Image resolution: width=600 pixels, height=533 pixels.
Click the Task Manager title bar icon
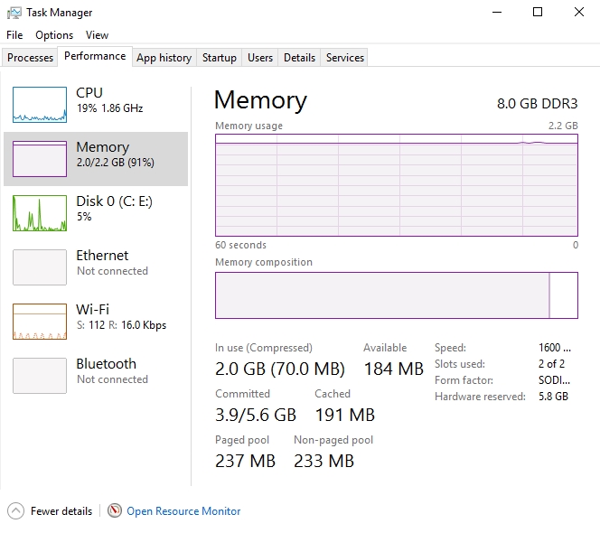coord(14,13)
